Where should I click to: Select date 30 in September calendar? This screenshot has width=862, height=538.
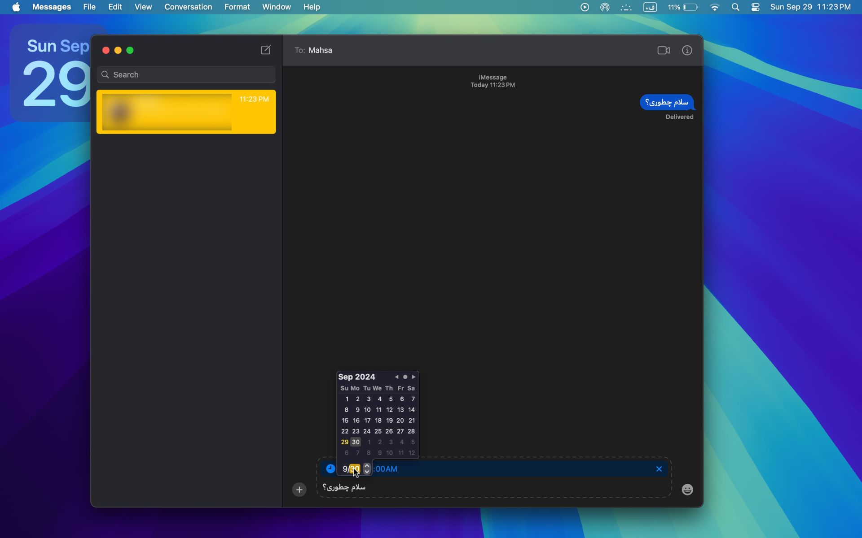[x=355, y=441]
